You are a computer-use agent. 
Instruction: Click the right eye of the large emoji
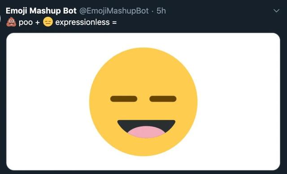coord(163,99)
